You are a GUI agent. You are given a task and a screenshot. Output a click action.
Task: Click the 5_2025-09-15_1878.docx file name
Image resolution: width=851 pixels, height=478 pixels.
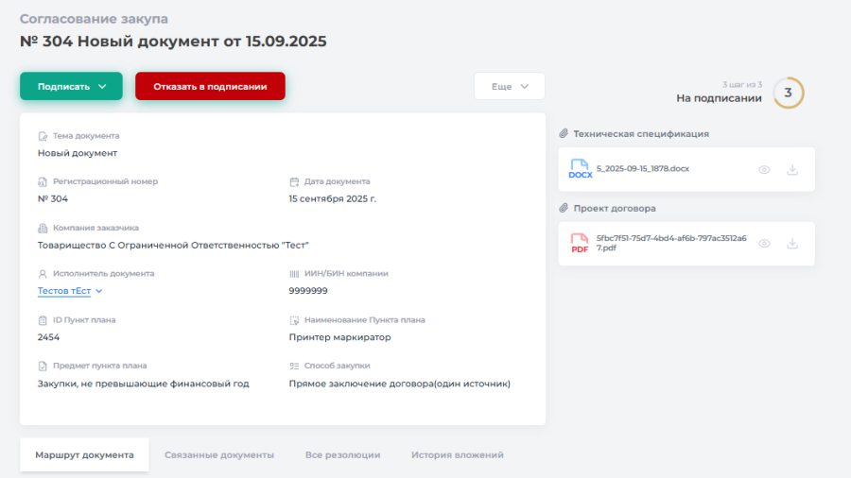pyautogui.click(x=642, y=168)
